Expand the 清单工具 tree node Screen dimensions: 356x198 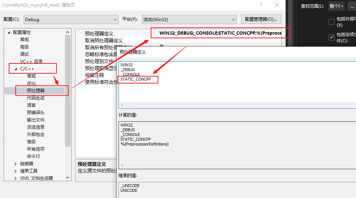click(x=16, y=171)
